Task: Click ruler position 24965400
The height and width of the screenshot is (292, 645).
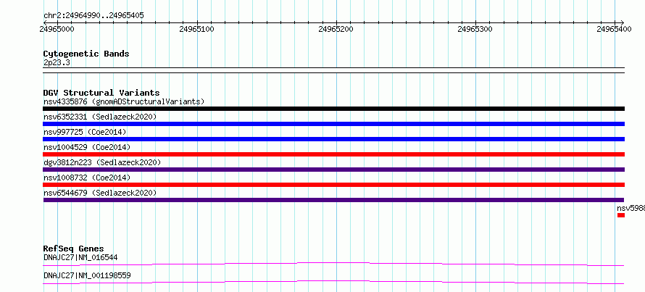Action: 615,29
